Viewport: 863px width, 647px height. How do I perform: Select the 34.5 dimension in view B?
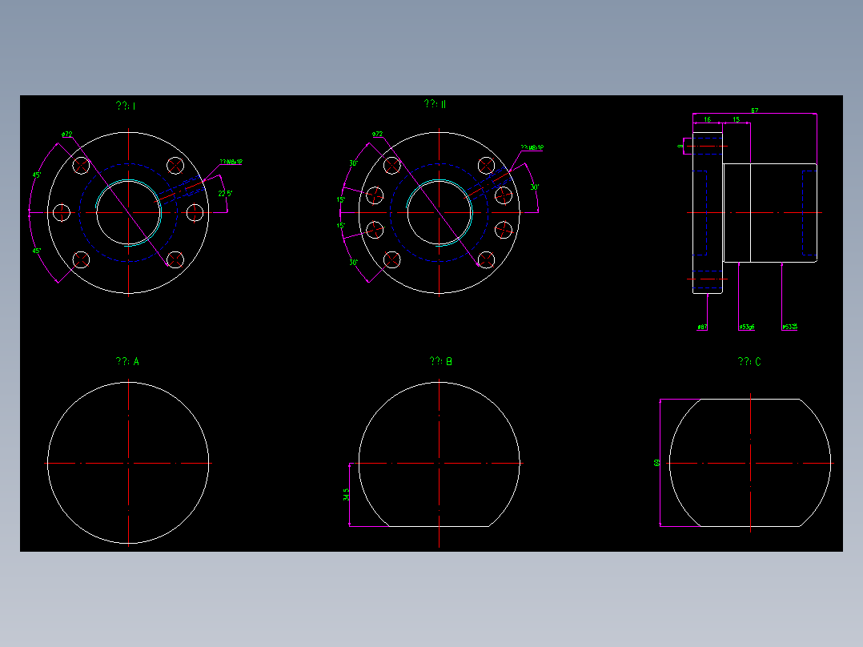coord(346,495)
